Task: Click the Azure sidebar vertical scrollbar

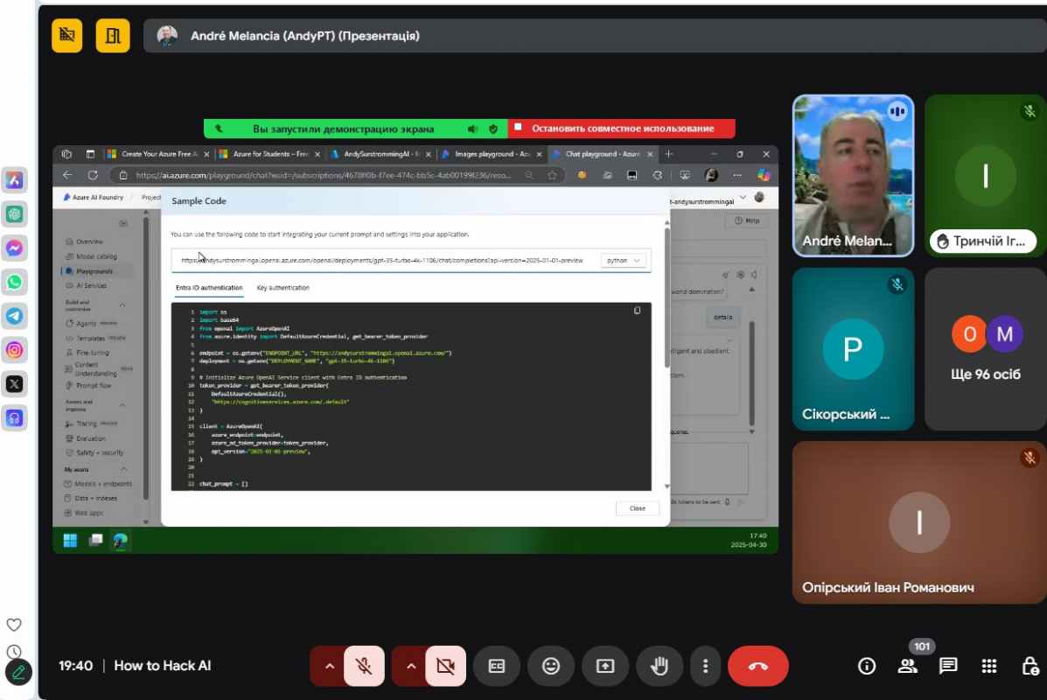Action: 145,357
